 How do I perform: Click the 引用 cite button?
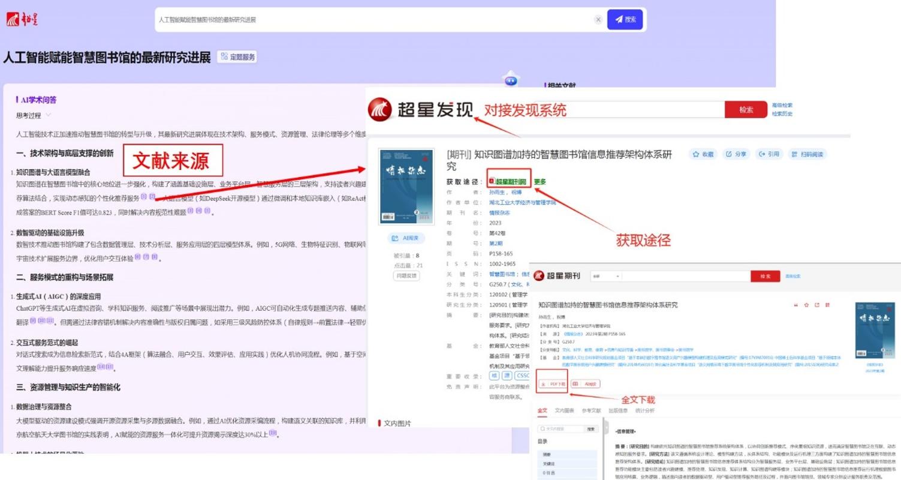coord(769,154)
